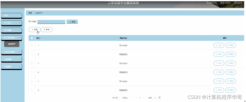Select the dark 商品类型 submenu item

[12, 44]
